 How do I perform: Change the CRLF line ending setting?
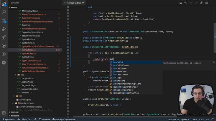pos(201,119)
